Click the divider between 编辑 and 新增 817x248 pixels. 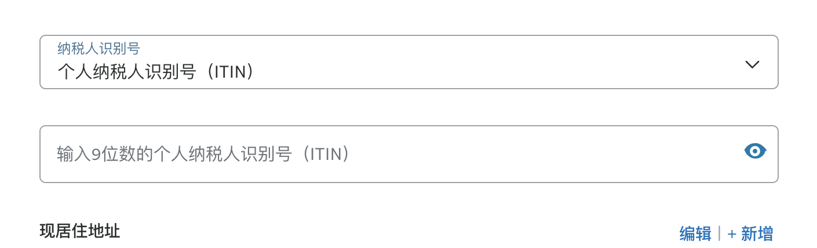719,234
